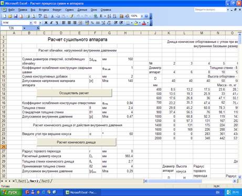Expand the borders style arrow
This screenshot has height=196, width=242.
coord(132,23)
